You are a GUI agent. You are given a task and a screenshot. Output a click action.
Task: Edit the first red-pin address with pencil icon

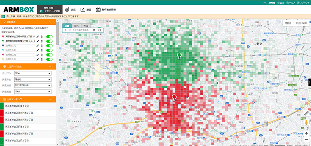click(38, 36)
